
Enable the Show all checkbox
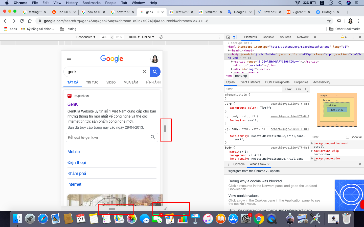348,137
